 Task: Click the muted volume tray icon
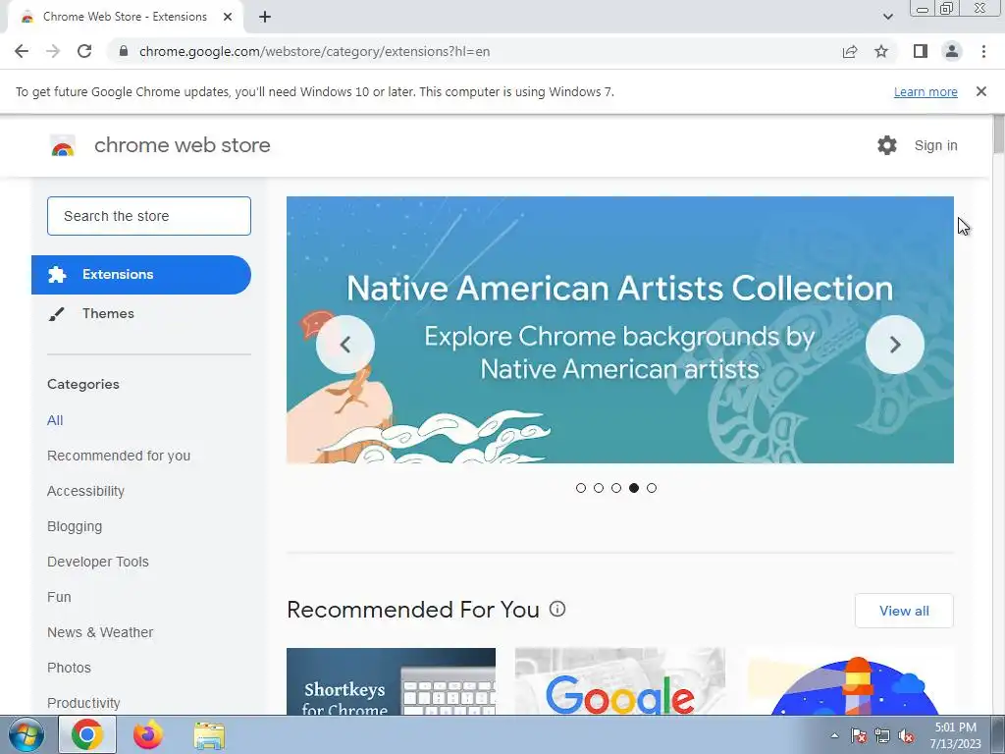906,735
